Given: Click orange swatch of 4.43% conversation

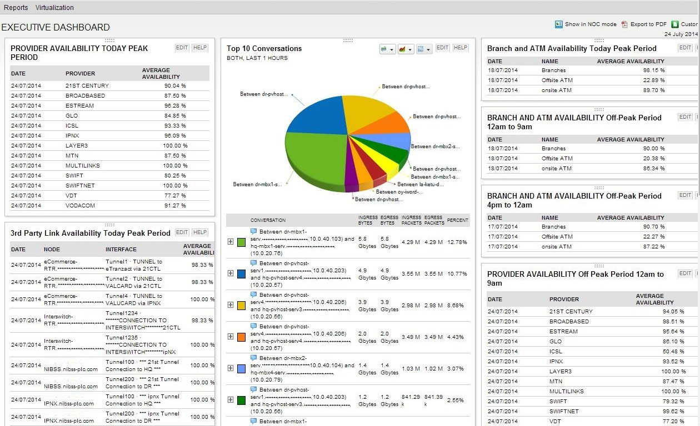Looking at the screenshot, I should 242,337.
